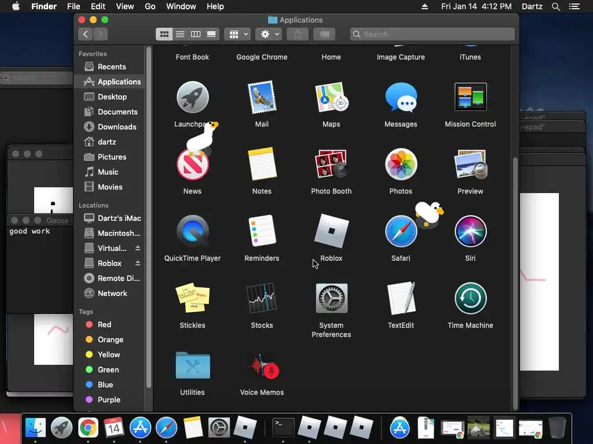
Task: Click the Calendar icon in the Dock
Action: tap(114, 428)
